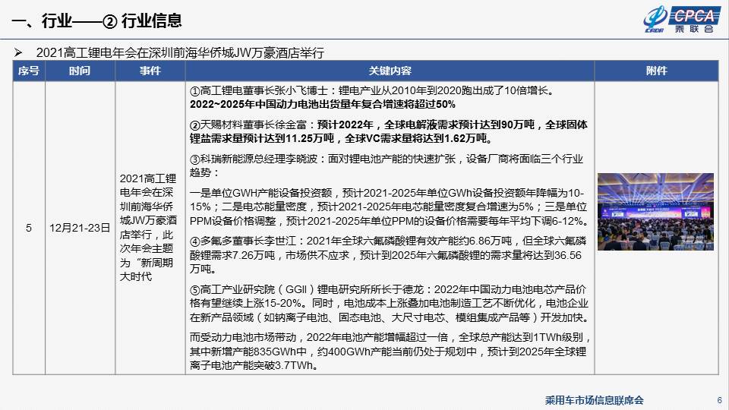Viewport: 729px width, 410px height.
Task: Click the arrow bullet before the 2021高工锂电年会 subtitle
Action: point(18,52)
